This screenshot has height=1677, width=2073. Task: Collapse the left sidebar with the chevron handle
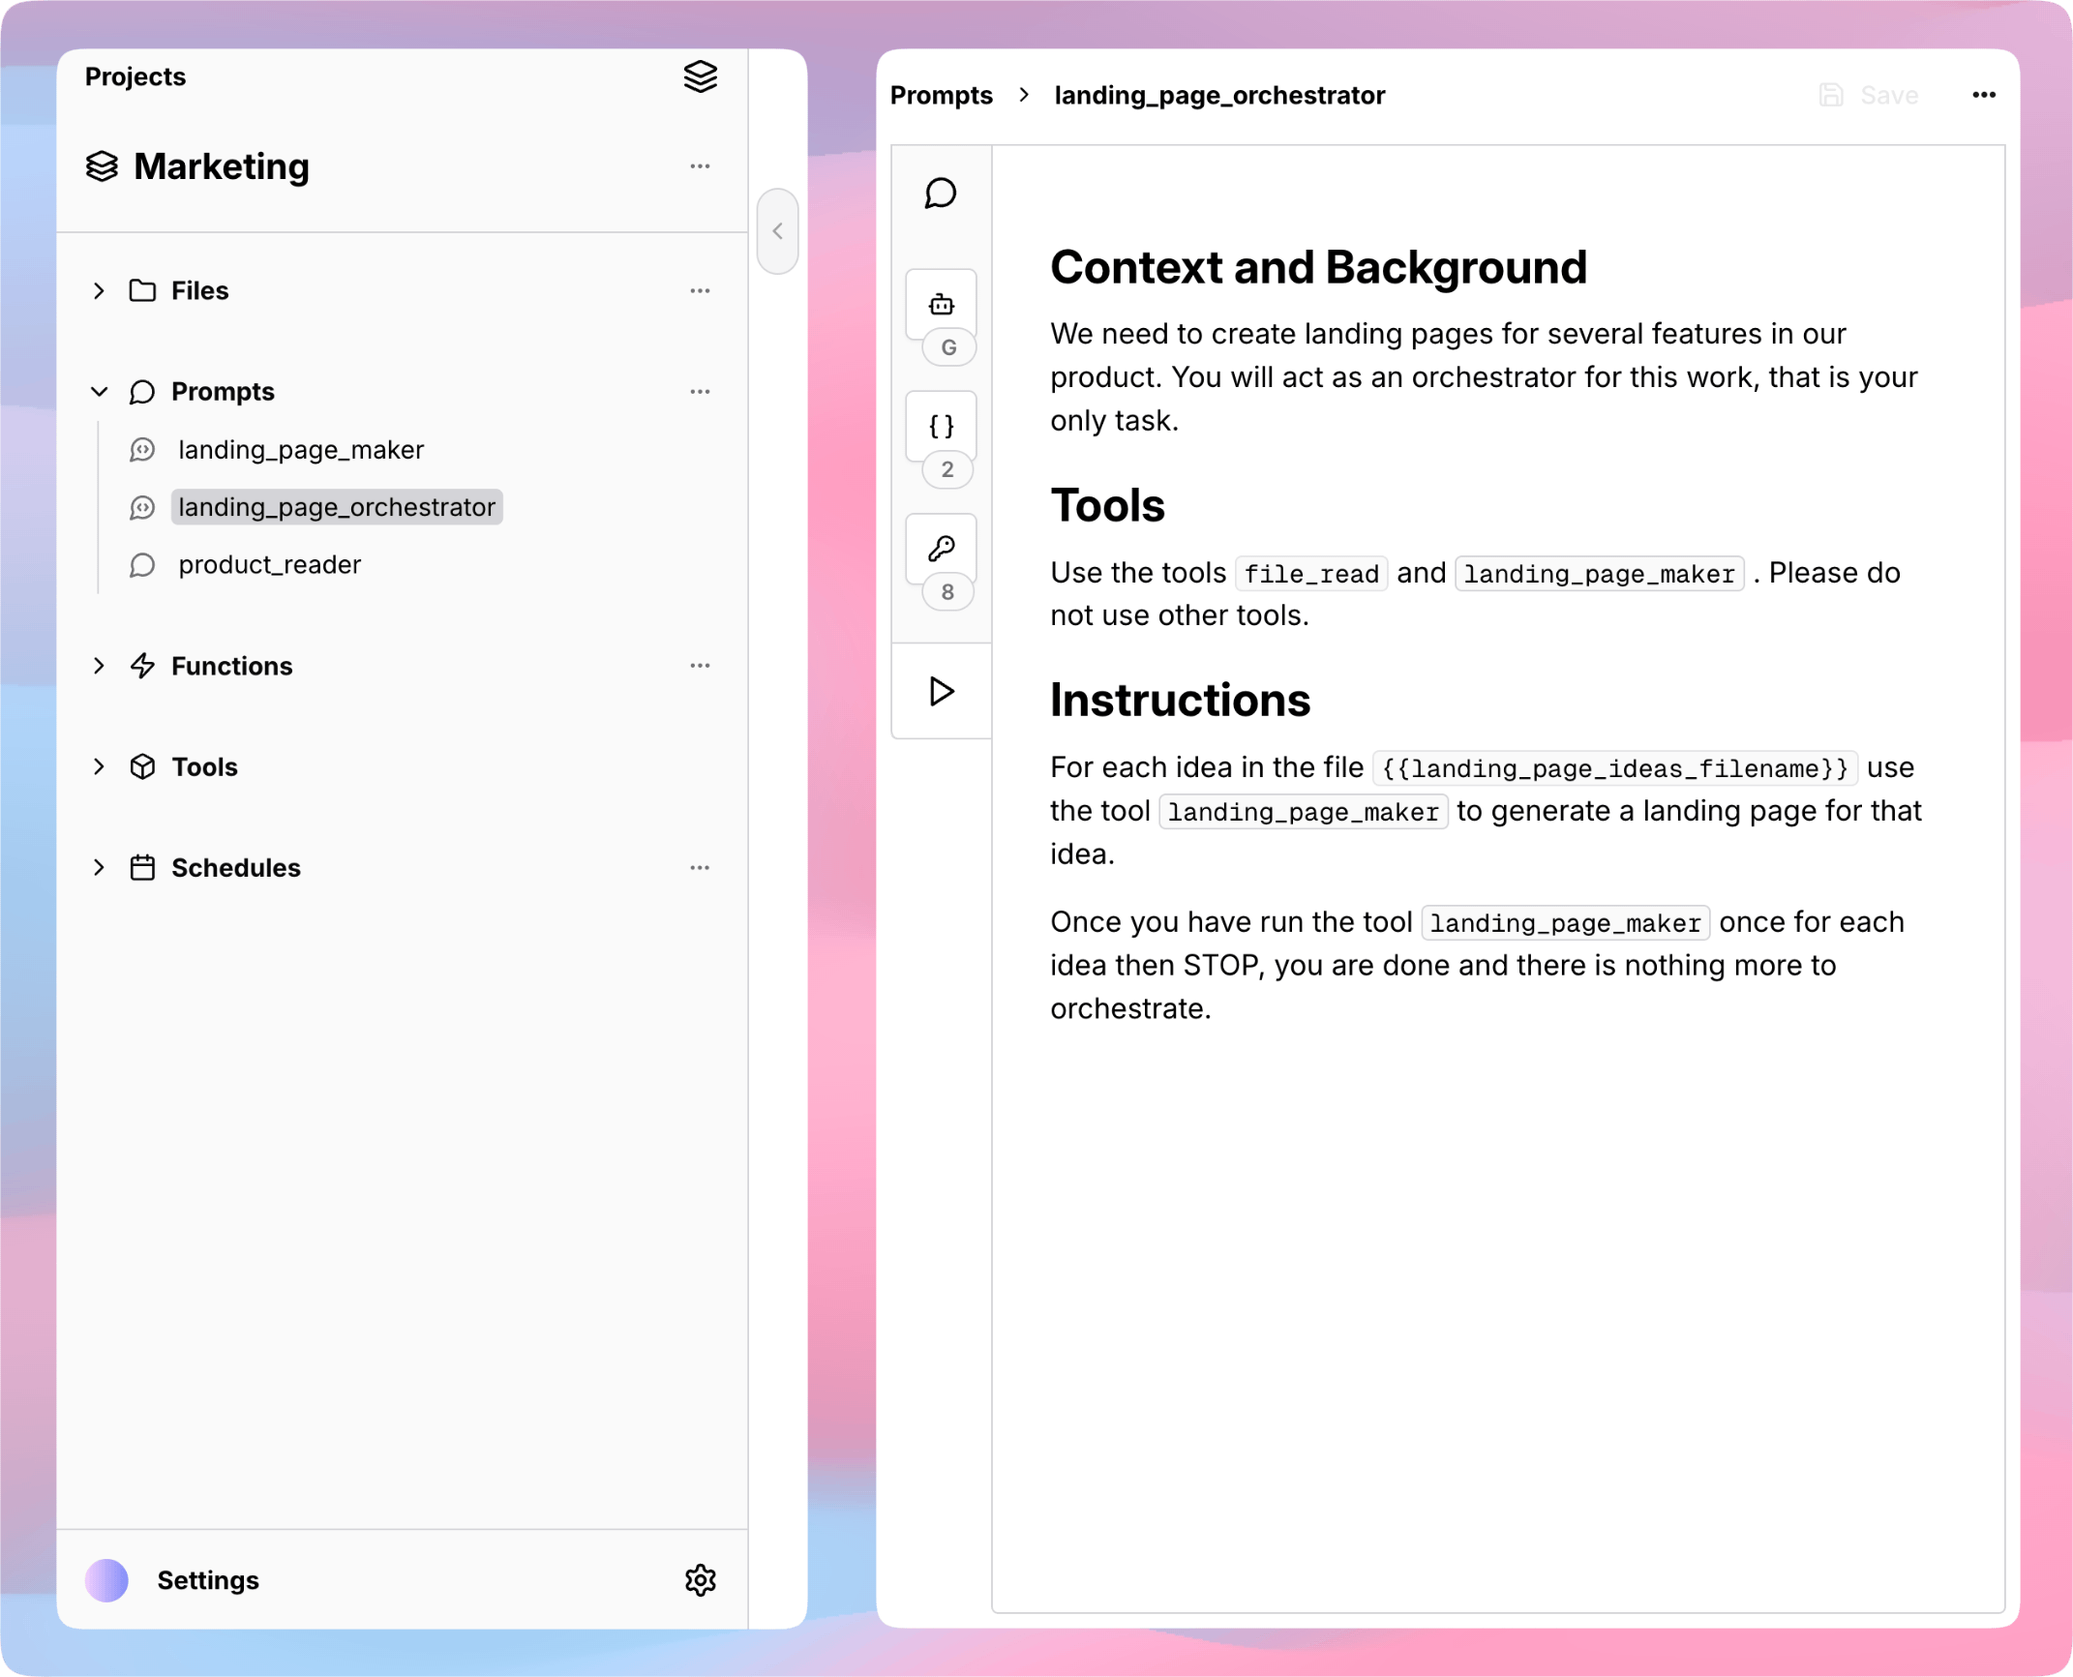click(777, 231)
